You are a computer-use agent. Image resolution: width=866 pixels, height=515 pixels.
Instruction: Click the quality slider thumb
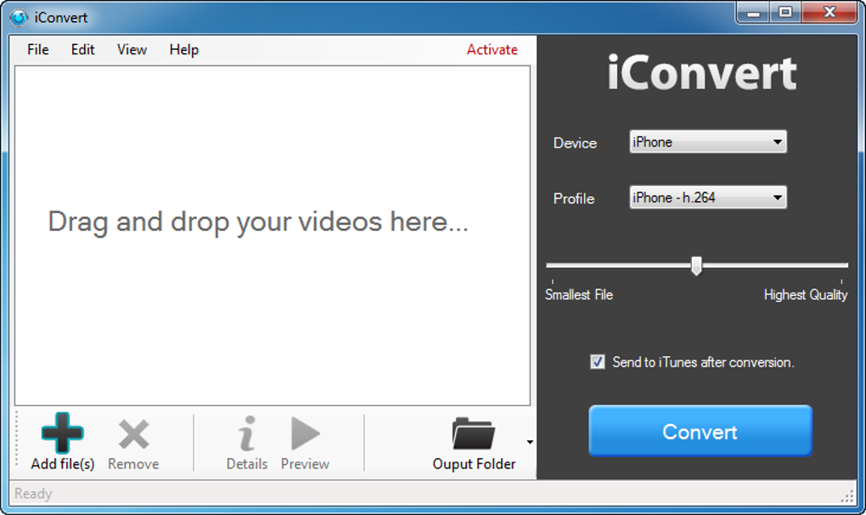pyautogui.click(x=696, y=266)
